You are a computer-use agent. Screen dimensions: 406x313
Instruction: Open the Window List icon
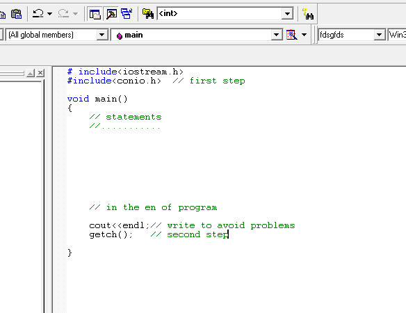127,14
